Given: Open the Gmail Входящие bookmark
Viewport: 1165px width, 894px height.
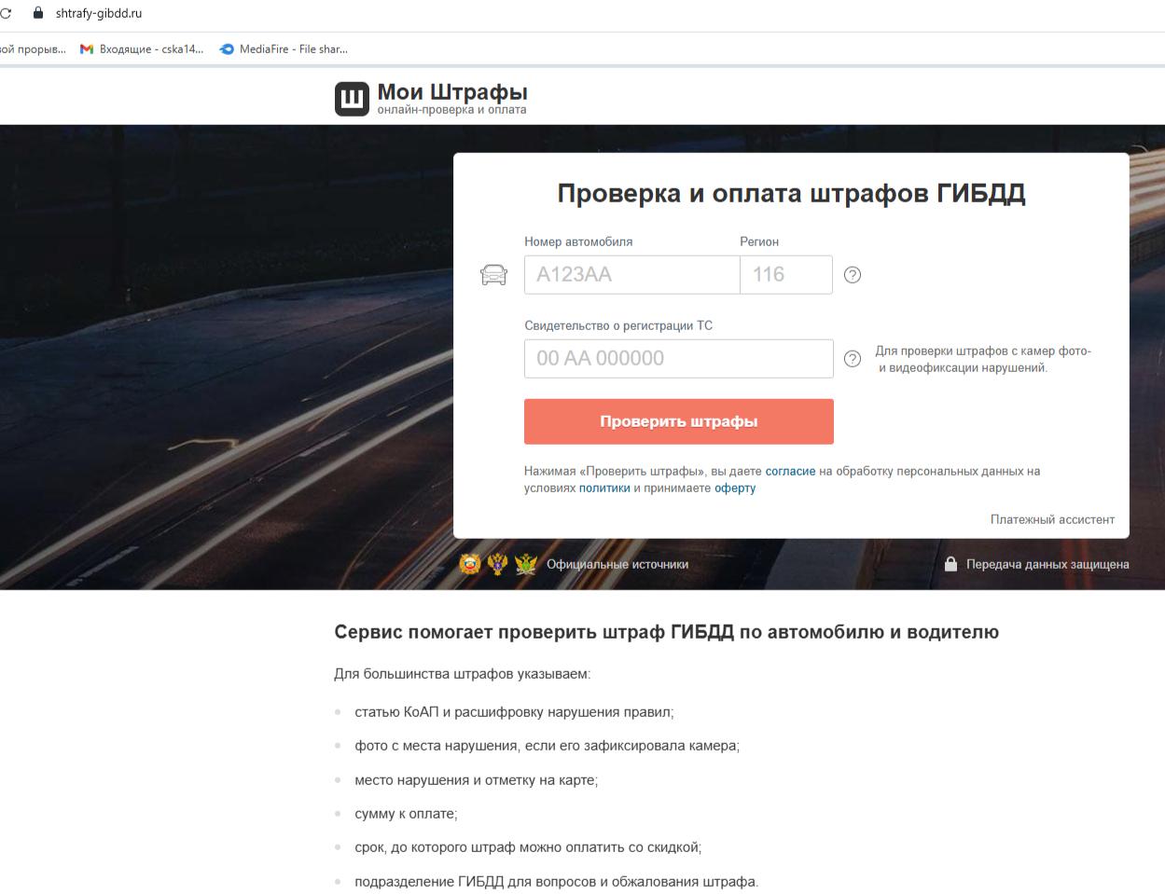Looking at the screenshot, I should click(x=142, y=49).
